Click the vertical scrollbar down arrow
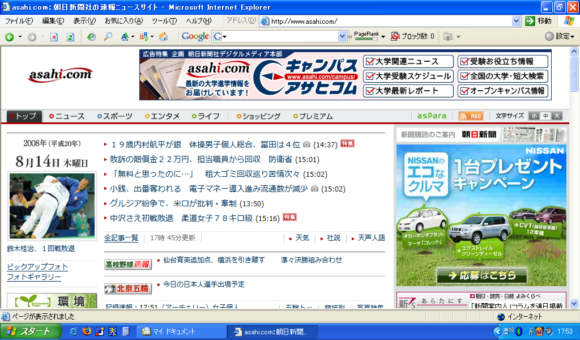 pyautogui.click(x=574, y=304)
